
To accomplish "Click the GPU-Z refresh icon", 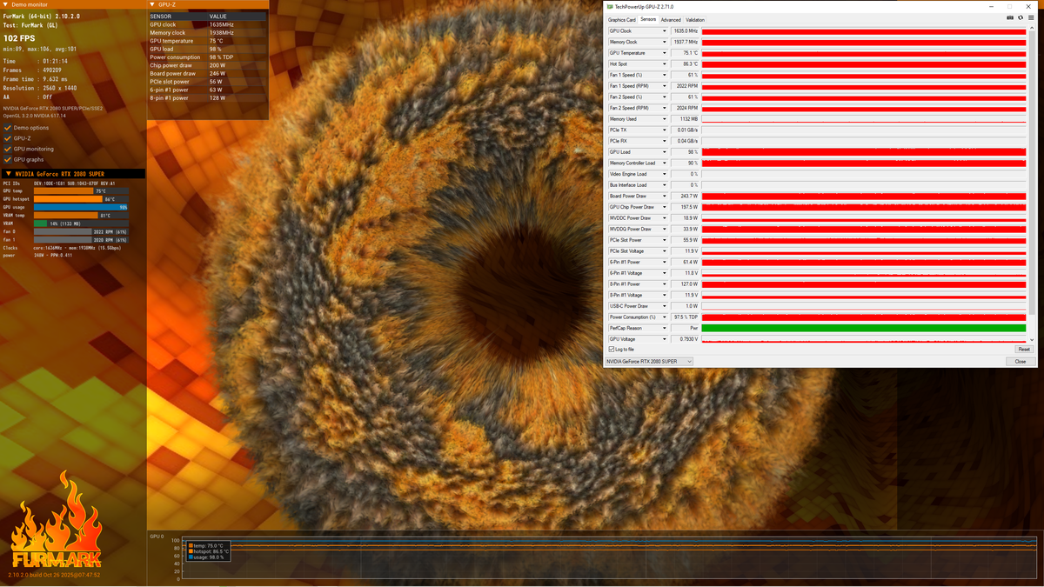I will coord(1020,17).
